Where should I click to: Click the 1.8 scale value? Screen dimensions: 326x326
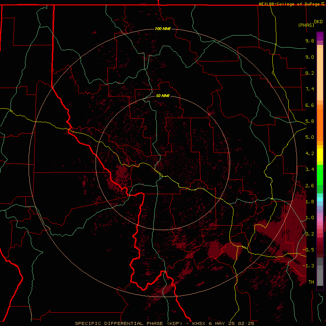point(310,202)
